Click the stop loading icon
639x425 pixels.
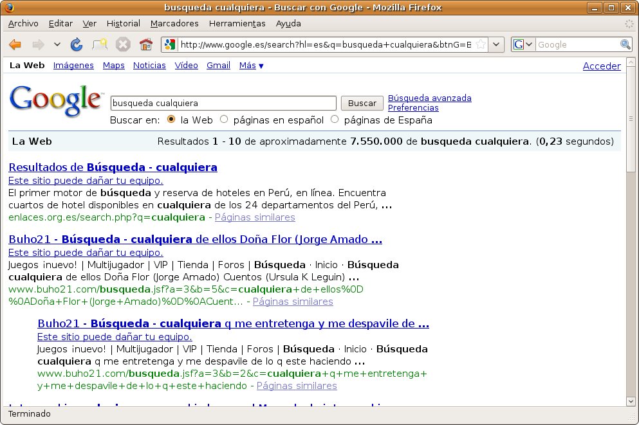coord(123,44)
